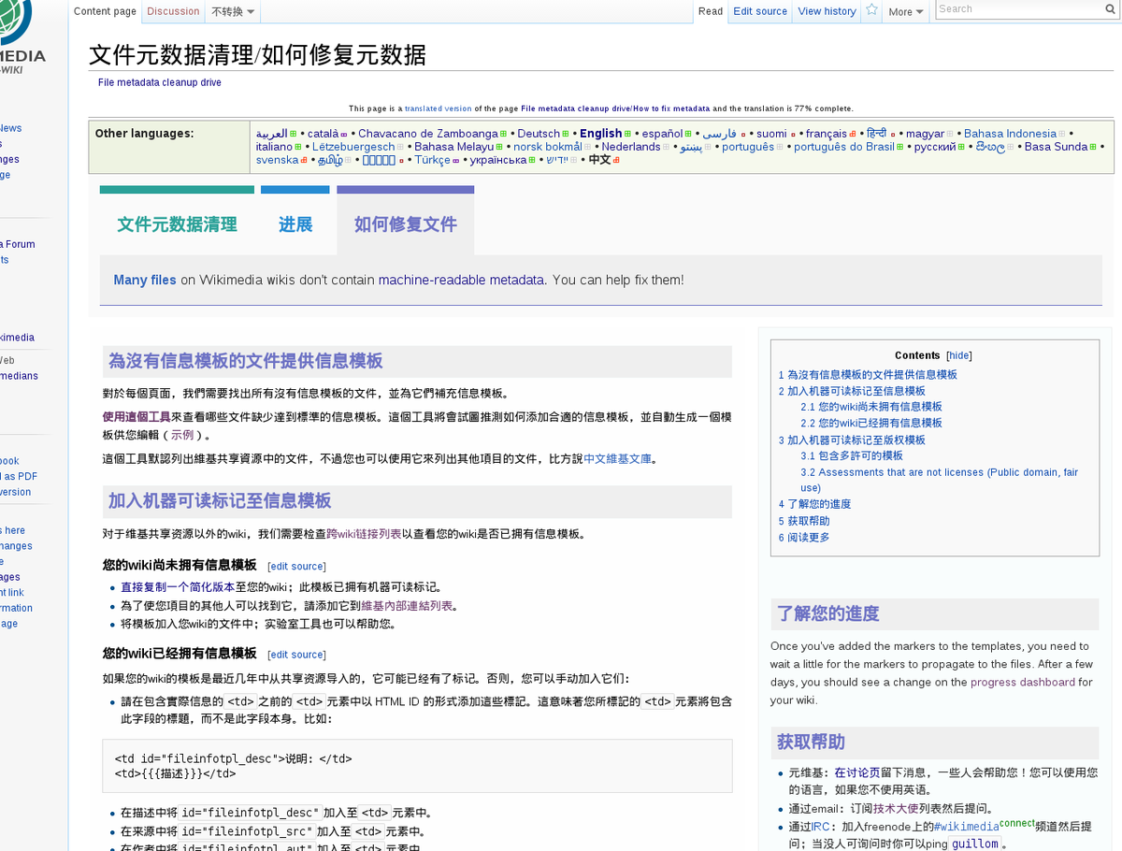This screenshot has height=851, width=1122.
Task: Click the badge icon next to Basa Sunda
Action: point(1091,147)
